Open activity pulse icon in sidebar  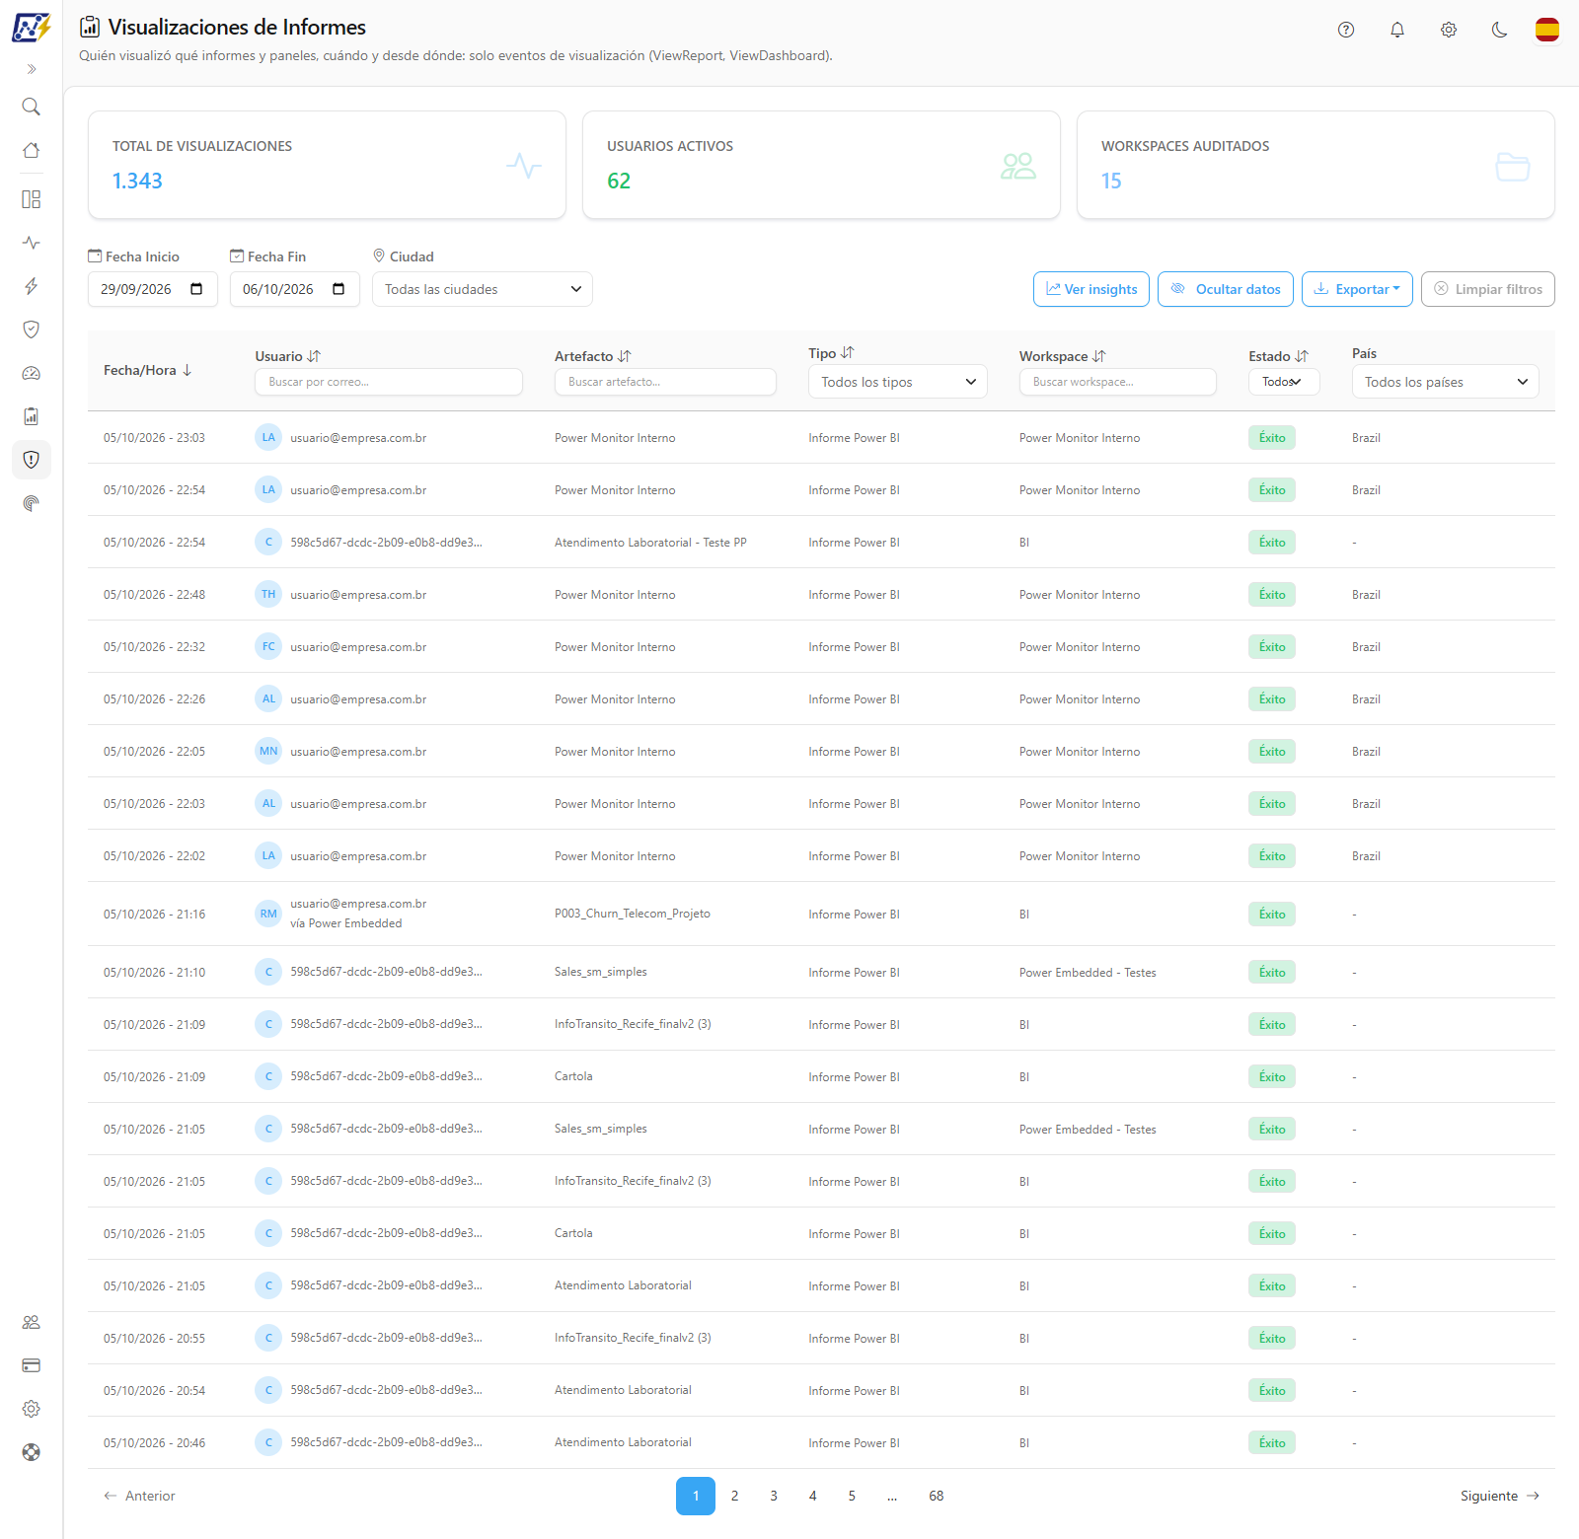(32, 243)
